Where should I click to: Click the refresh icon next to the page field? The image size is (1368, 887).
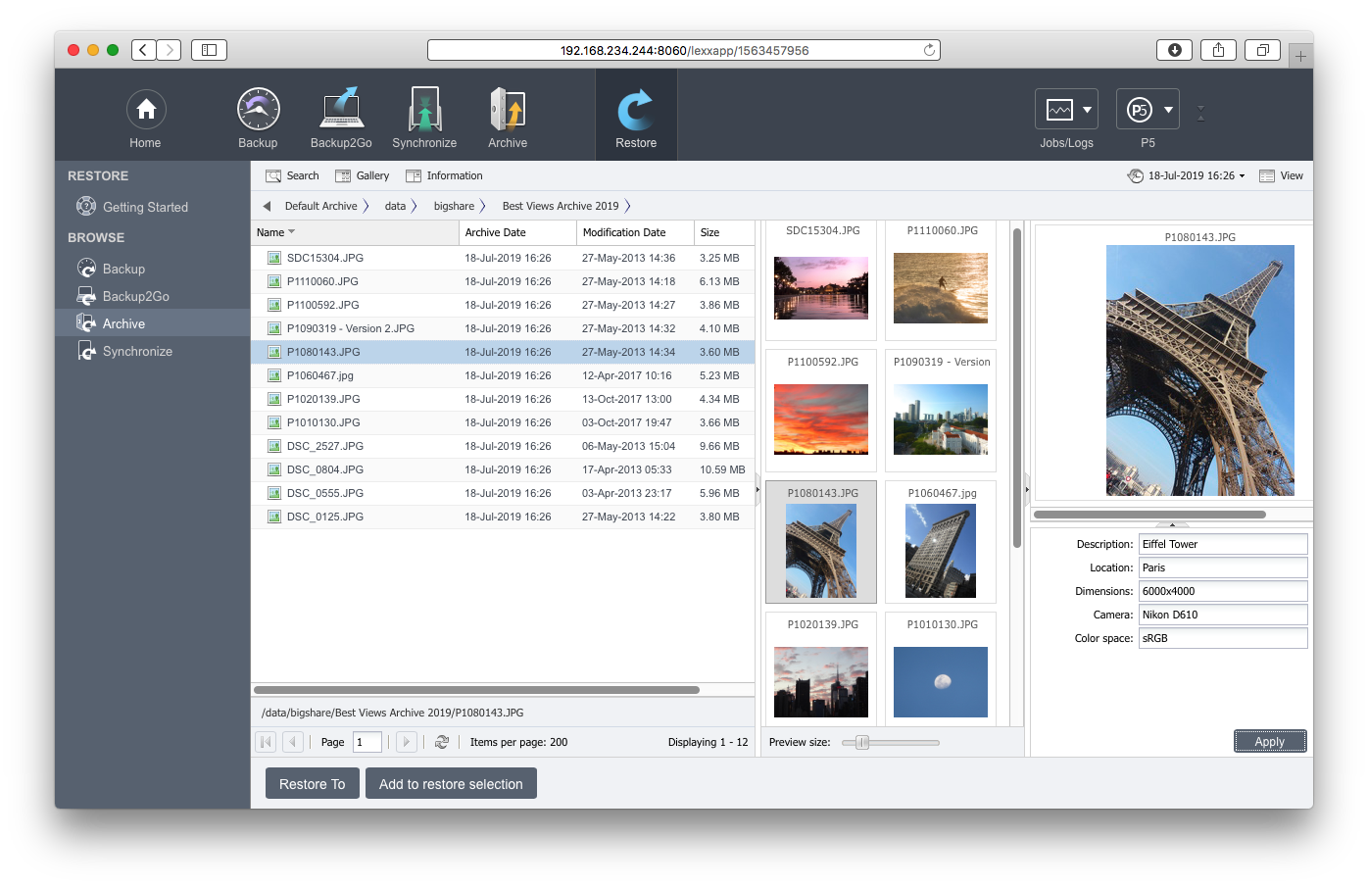coord(441,742)
